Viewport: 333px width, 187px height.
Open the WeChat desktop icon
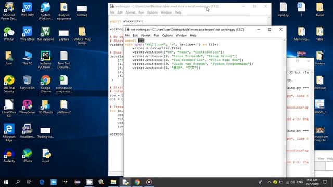[x=9, y=34]
